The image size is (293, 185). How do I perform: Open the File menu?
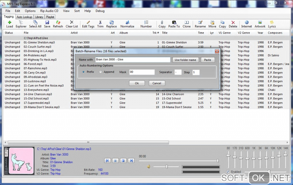[x=8, y=11]
